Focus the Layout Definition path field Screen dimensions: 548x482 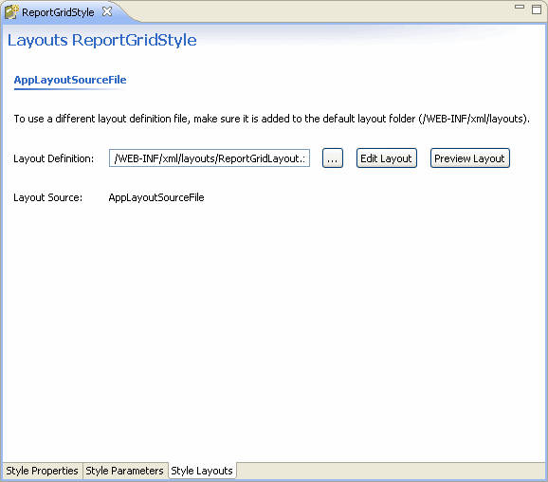pos(210,158)
